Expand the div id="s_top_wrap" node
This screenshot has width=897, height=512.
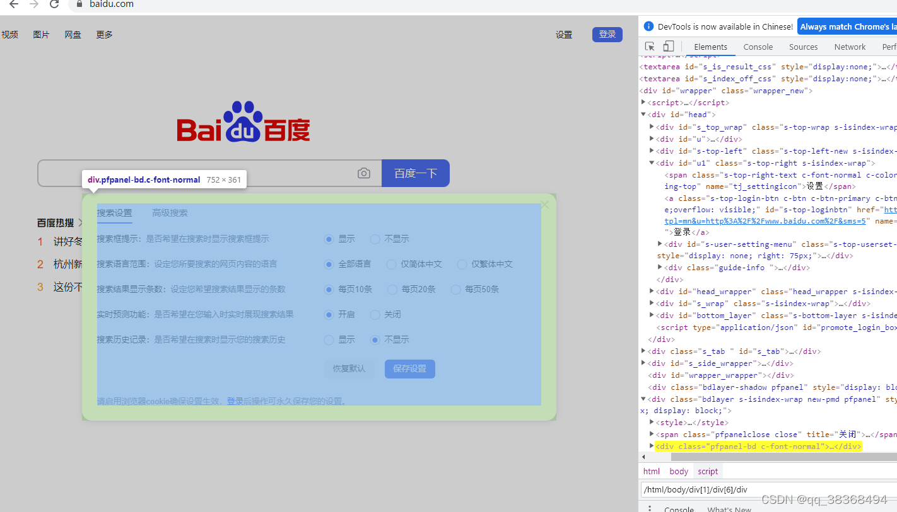click(x=652, y=127)
